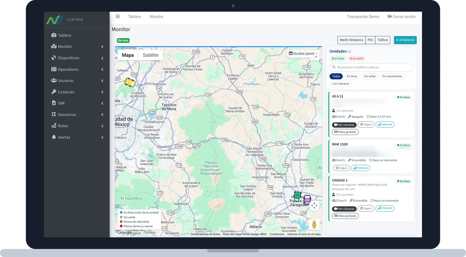
Task: Switch map to Satélite view
Action: tap(150, 55)
